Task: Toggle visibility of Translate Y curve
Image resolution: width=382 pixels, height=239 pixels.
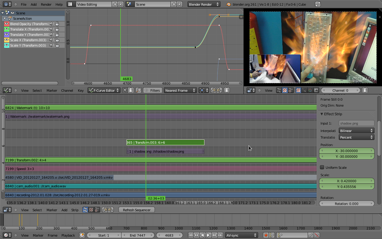Action: click(7, 35)
